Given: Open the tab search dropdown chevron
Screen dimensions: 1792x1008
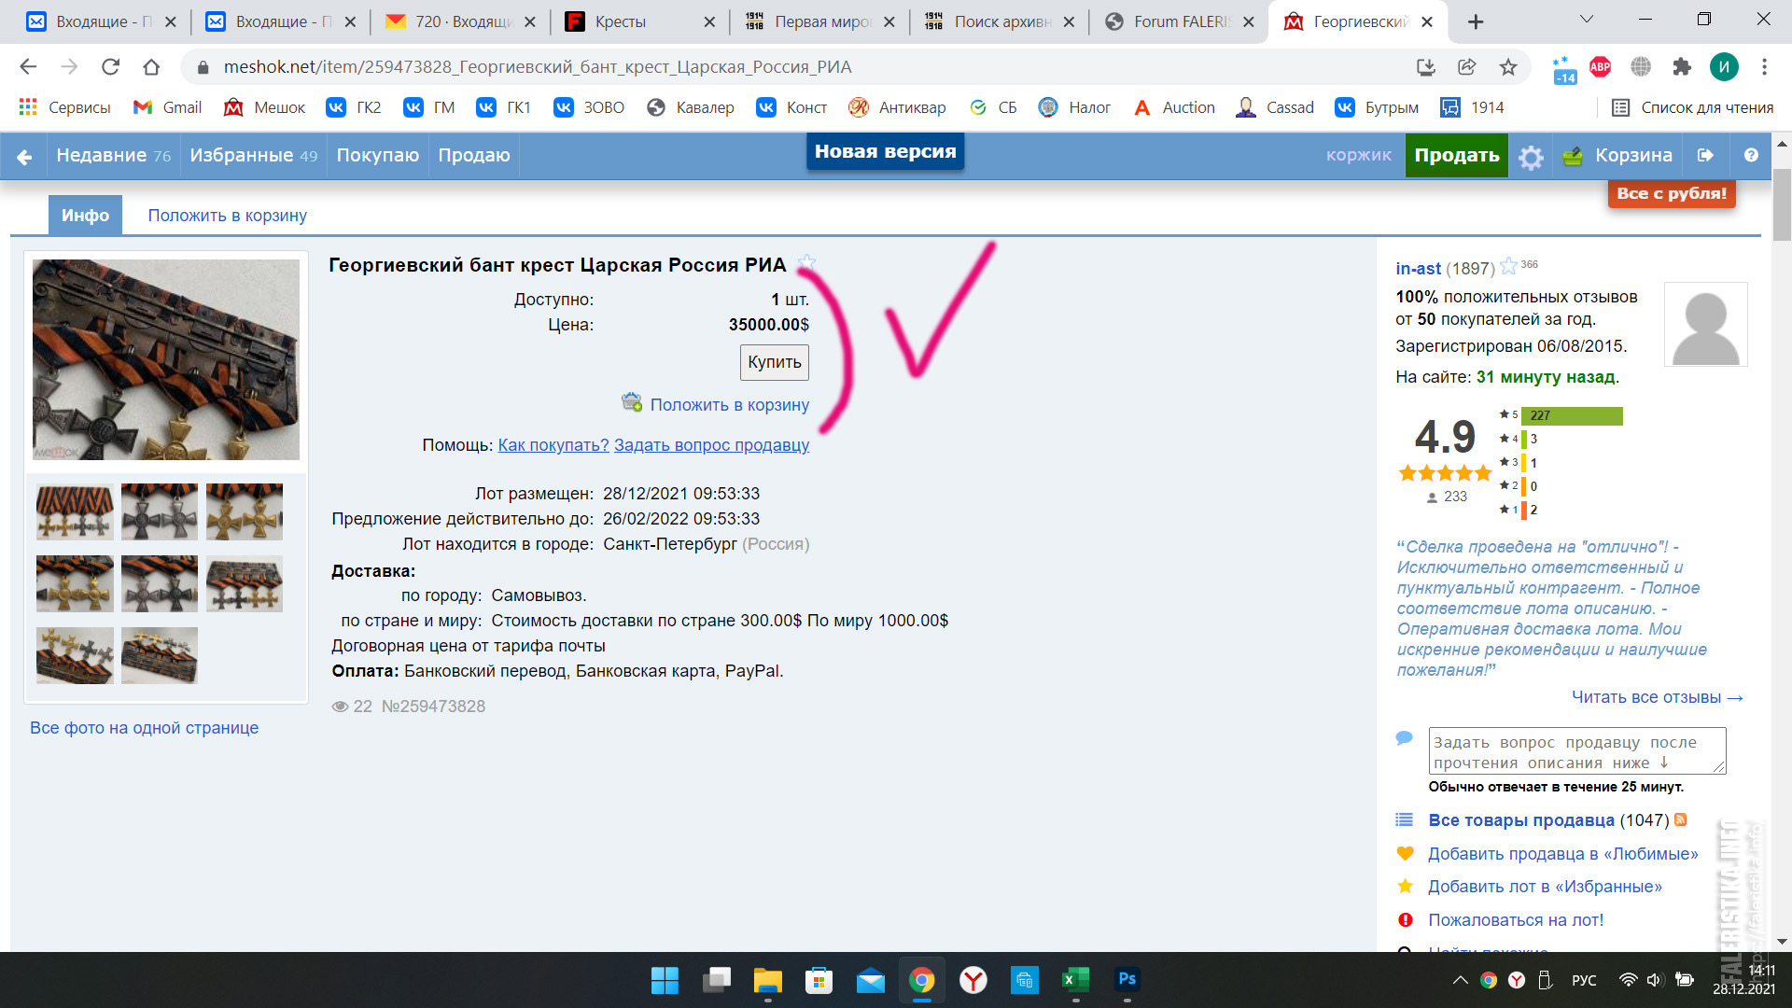Looking at the screenshot, I should [x=1587, y=20].
